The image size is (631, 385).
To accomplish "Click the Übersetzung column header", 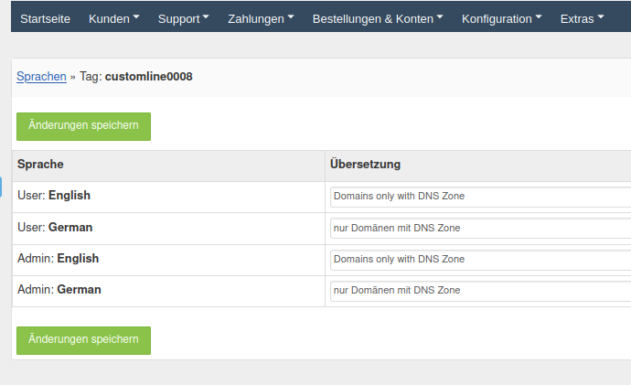I will [365, 165].
